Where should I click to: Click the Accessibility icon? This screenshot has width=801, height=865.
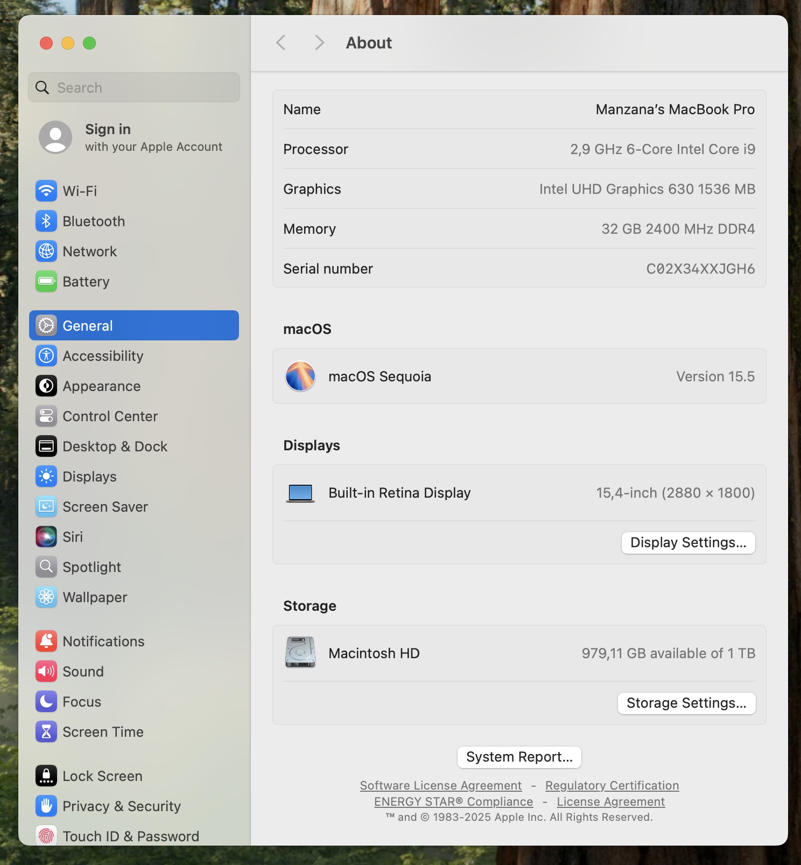coord(46,356)
